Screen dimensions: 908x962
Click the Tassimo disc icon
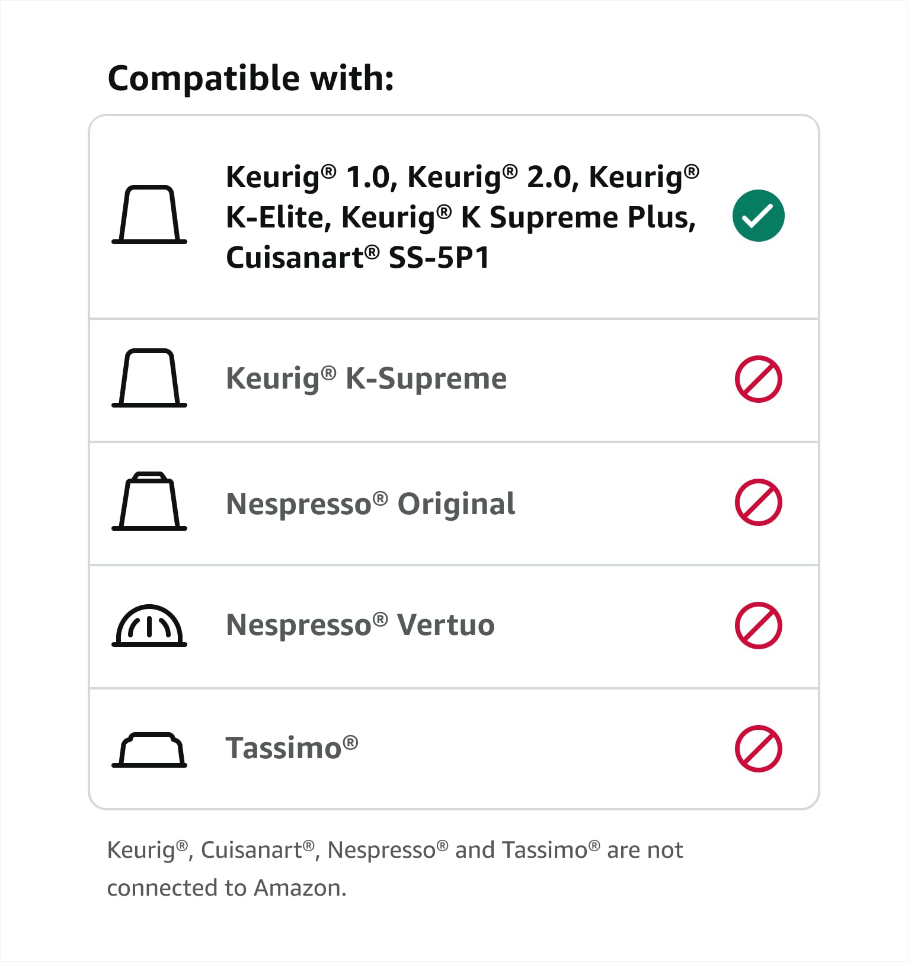coord(149,750)
